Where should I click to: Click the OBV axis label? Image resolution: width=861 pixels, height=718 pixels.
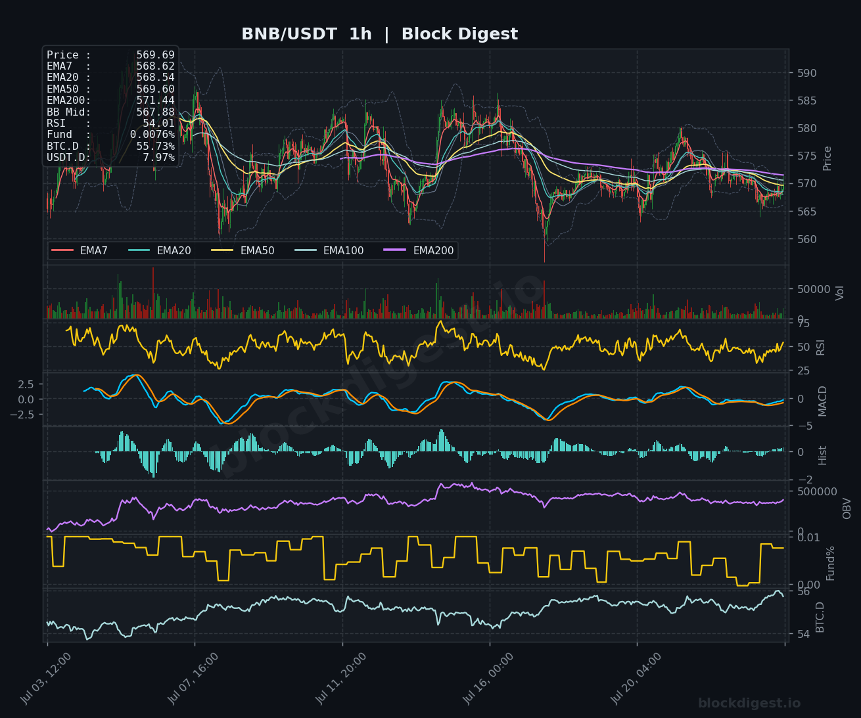pyautogui.click(x=847, y=508)
